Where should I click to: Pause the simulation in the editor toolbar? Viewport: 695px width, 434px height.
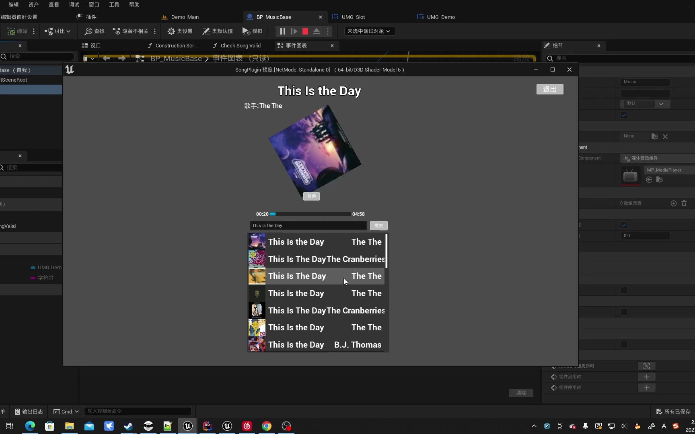[x=282, y=31]
